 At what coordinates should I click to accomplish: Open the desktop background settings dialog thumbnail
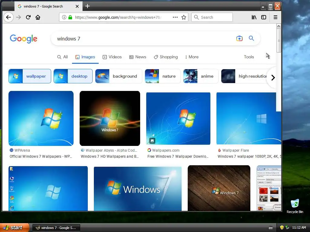[x=269, y=188]
